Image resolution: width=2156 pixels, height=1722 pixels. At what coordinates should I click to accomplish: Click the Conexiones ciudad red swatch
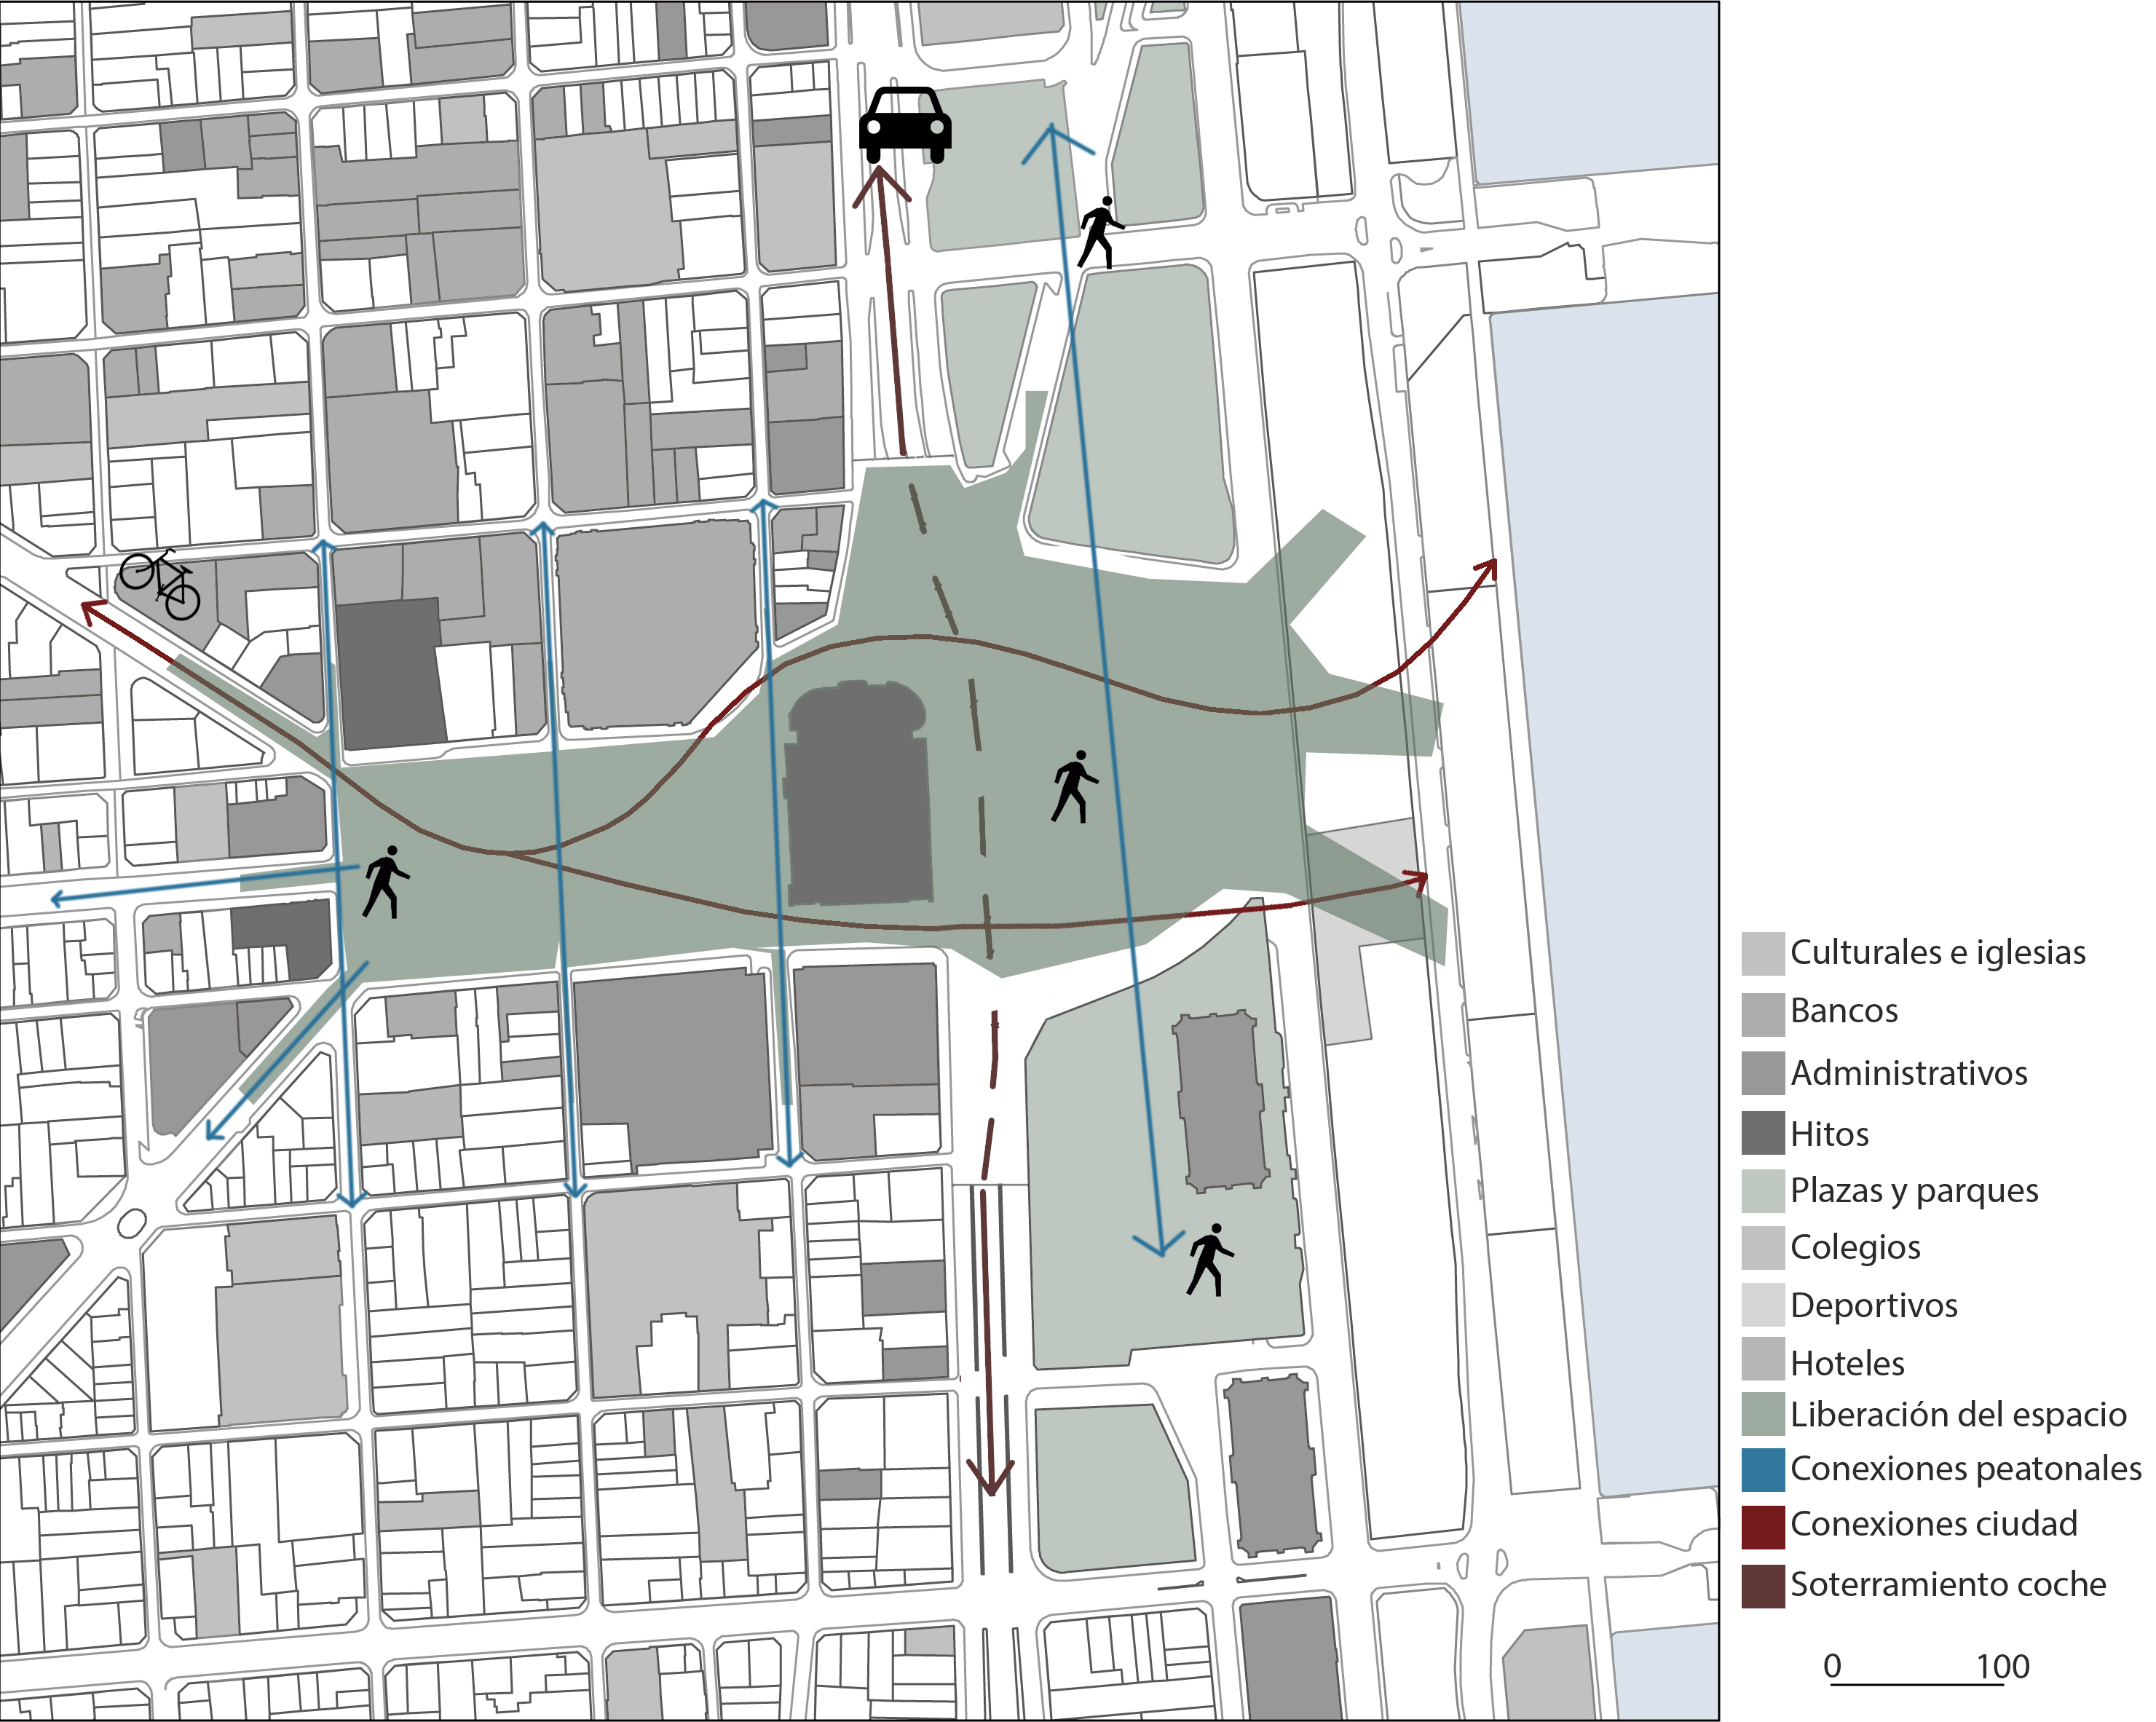pyautogui.click(x=1763, y=1527)
